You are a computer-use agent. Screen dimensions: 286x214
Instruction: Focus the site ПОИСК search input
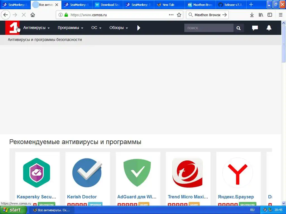pyautogui.click(x=209, y=28)
